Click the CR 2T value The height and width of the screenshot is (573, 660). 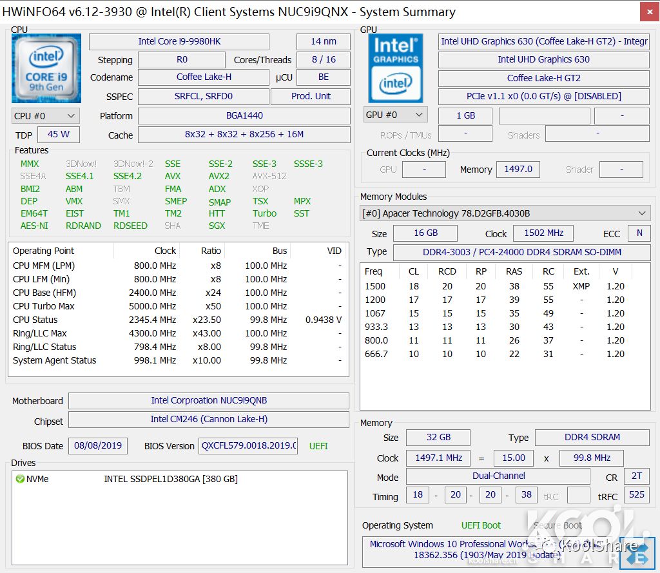pos(637,476)
